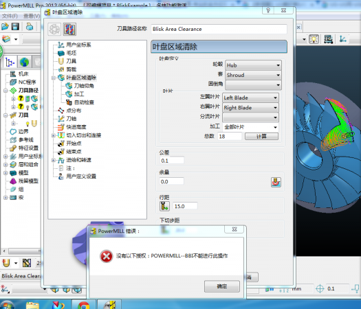Click the cursor crosshair icon in status bar
Image resolution: width=361 pixels, height=309 pixels.
point(320,288)
